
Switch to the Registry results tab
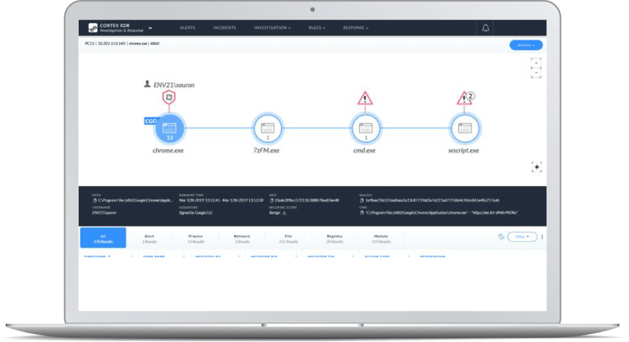pos(334,239)
